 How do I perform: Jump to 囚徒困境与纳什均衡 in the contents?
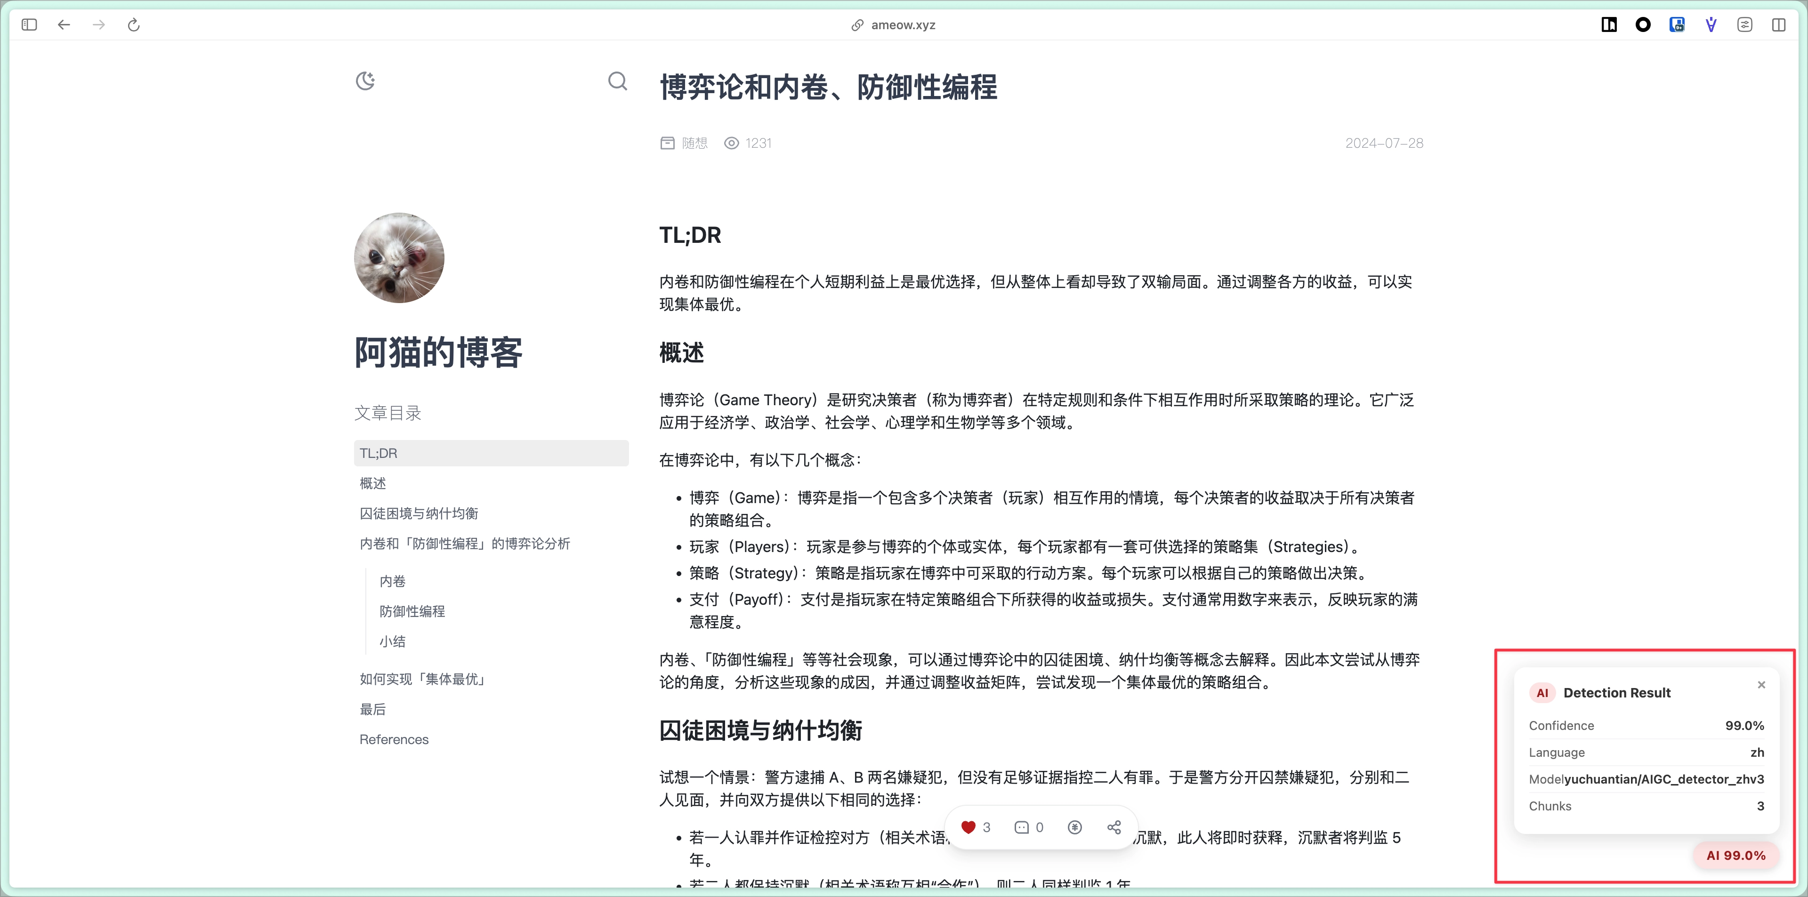[x=419, y=513]
